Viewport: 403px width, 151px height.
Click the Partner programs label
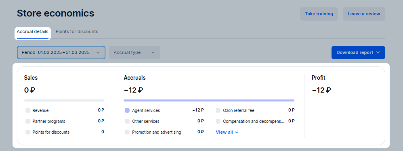[x=49, y=121]
